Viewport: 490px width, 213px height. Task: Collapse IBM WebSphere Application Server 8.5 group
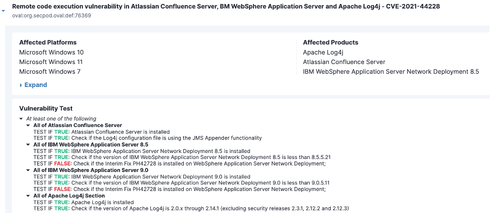pyautogui.click(x=29, y=144)
